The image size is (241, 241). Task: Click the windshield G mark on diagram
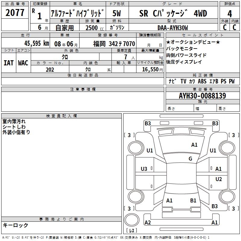pyautogui.click(x=190, y=158)
